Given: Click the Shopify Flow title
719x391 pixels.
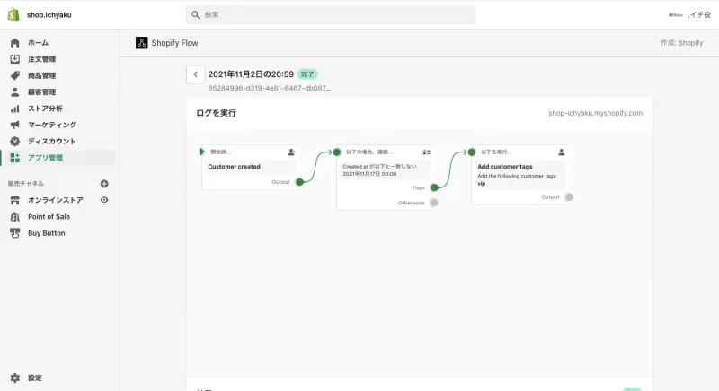Looking at the screenshot, I should tap(174, 43).
